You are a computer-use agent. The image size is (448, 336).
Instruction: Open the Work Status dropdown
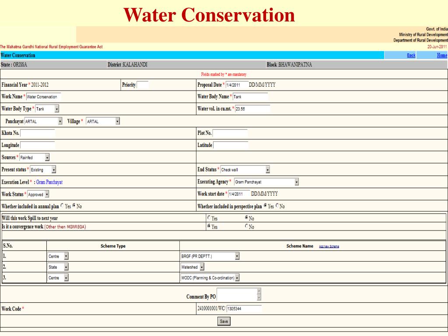[x=38, y=194]
